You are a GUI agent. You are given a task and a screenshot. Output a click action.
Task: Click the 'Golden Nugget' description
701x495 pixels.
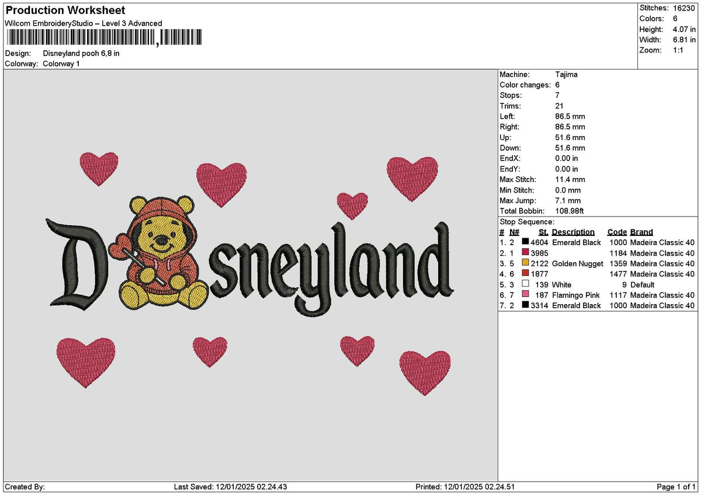pos(578,264)
